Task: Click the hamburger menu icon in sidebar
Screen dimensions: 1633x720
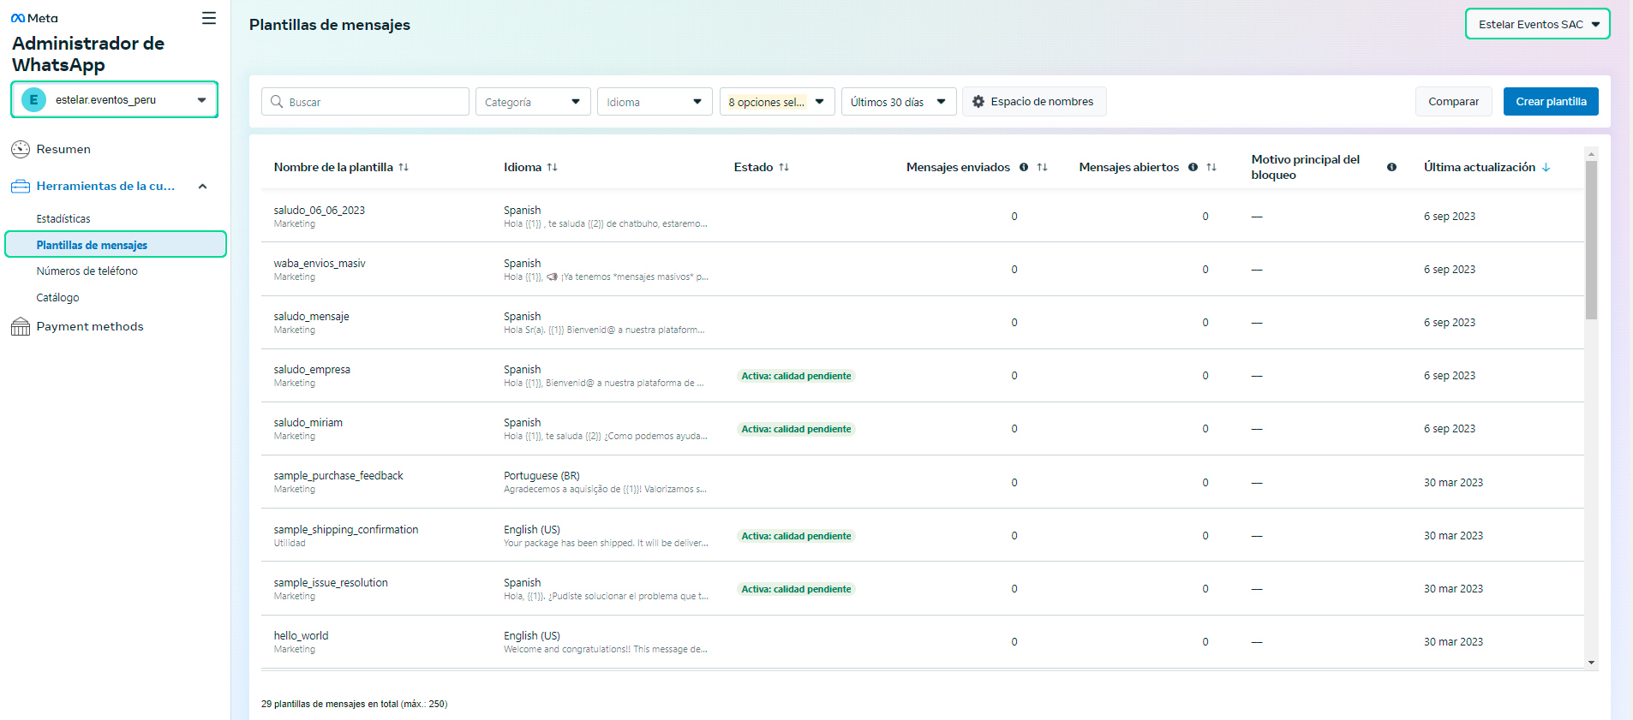Action: pyautogui.click(x=208, y=18)
